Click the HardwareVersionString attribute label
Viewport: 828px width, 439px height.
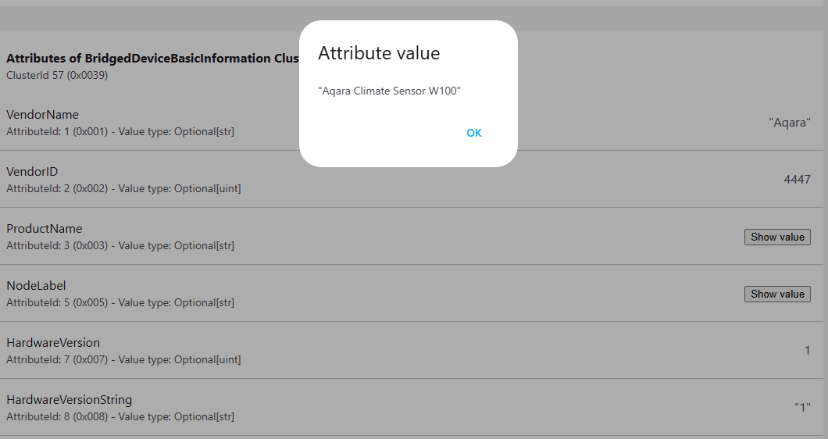pos(70,400)
